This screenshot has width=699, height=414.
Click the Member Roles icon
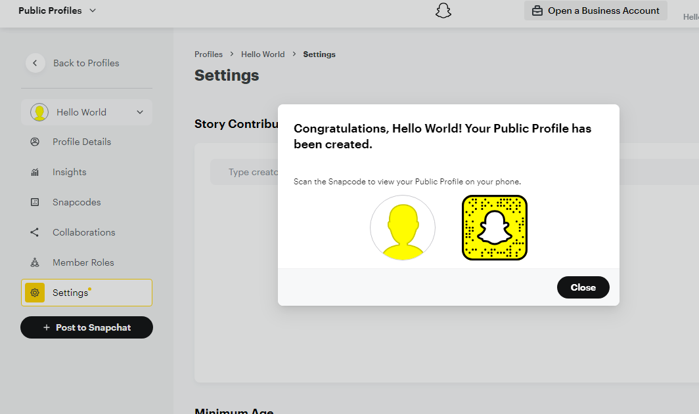click(35, 262)
